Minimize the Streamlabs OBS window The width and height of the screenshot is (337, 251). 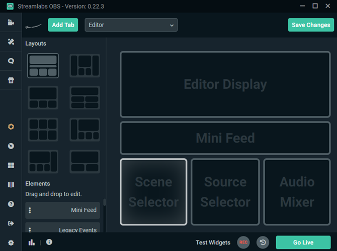click(302, 6)
